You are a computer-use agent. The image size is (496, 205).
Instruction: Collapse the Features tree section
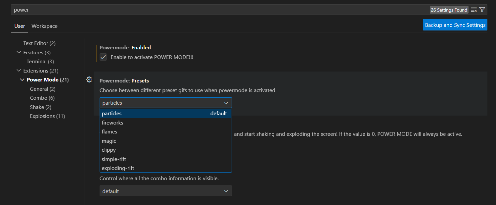(18, 52)
